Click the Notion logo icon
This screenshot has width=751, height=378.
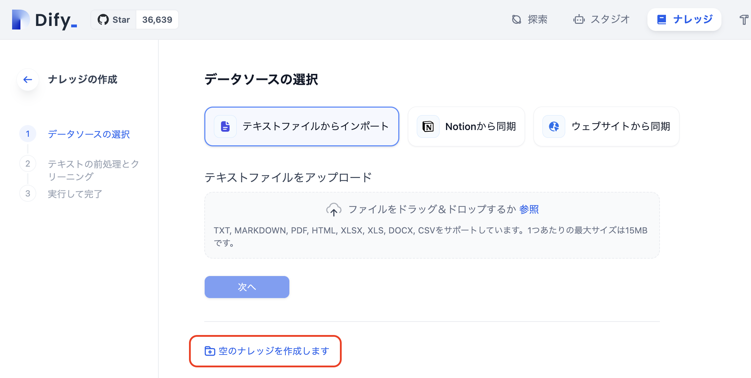coord(428,126)
